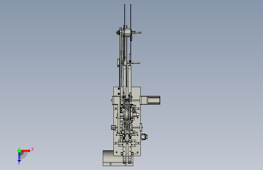
Task: Select the central flywheel disc on the base plate
Action: click(x=127, y=115)
